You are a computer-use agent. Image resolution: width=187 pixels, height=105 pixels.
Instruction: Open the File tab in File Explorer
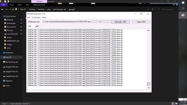4,5
